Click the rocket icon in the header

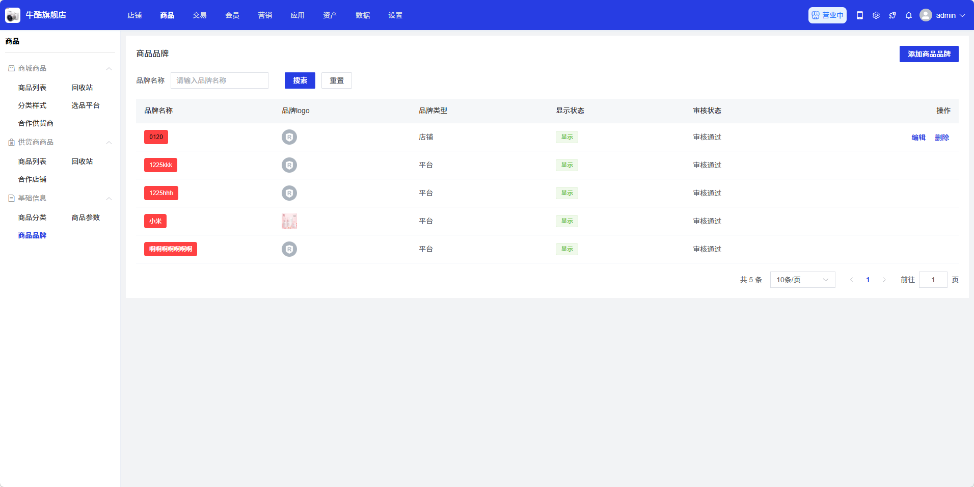pos(892,15)
